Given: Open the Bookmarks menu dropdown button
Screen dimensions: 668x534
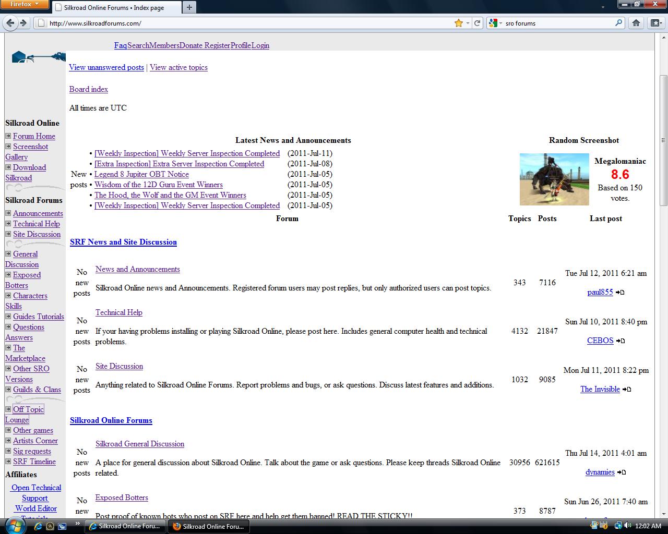Looking at the screenshot, I should [x=655, y=23].
